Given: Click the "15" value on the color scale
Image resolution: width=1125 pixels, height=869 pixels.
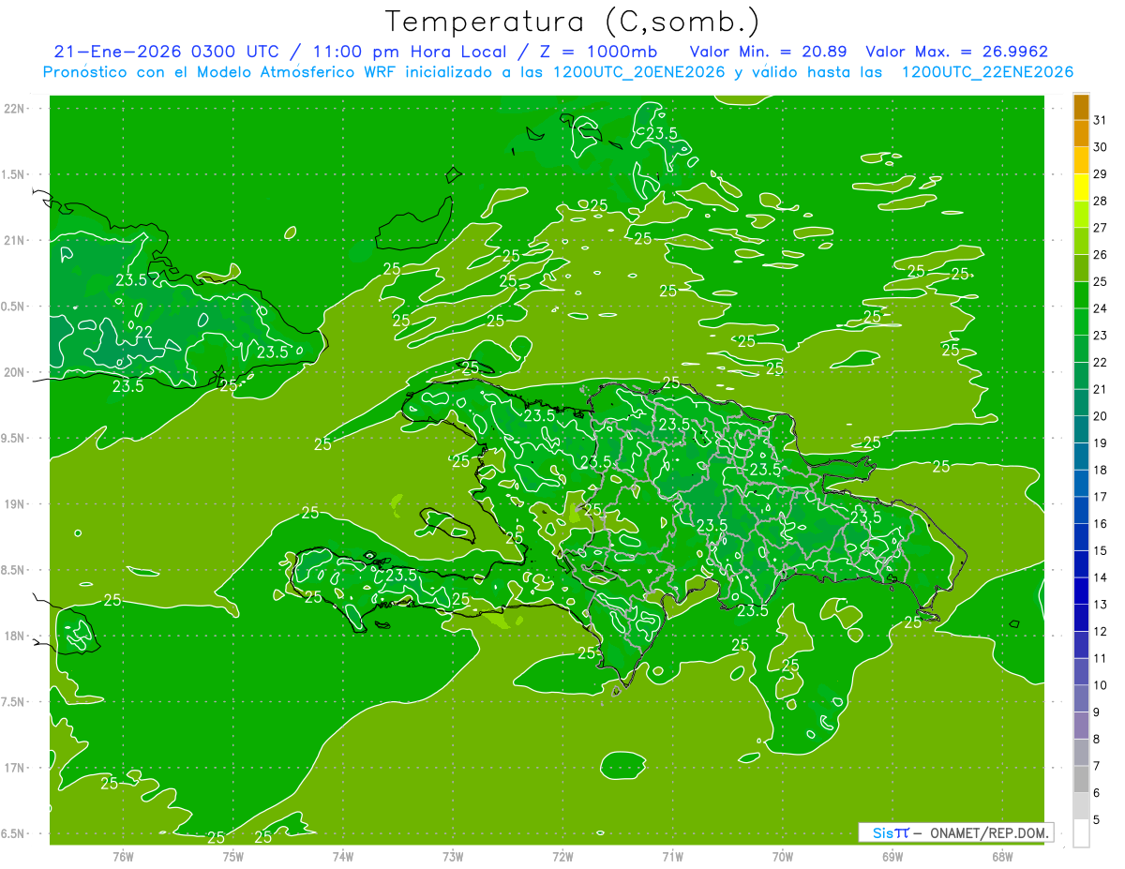Looking at the screenshot, I should 1101,551.
